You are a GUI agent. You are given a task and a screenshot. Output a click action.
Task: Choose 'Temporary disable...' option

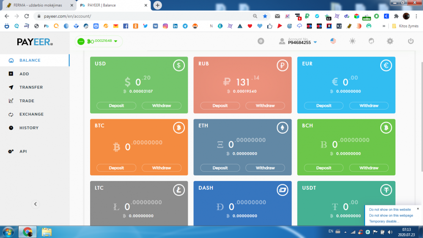[384, 221]
